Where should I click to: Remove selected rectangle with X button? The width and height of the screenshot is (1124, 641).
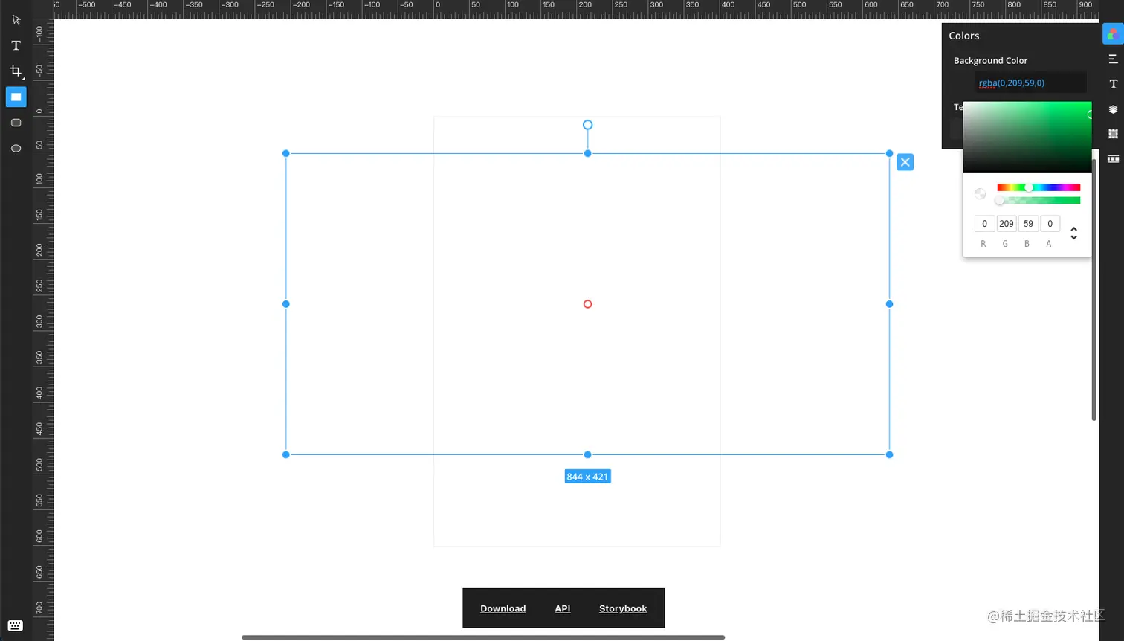[905, 162]
